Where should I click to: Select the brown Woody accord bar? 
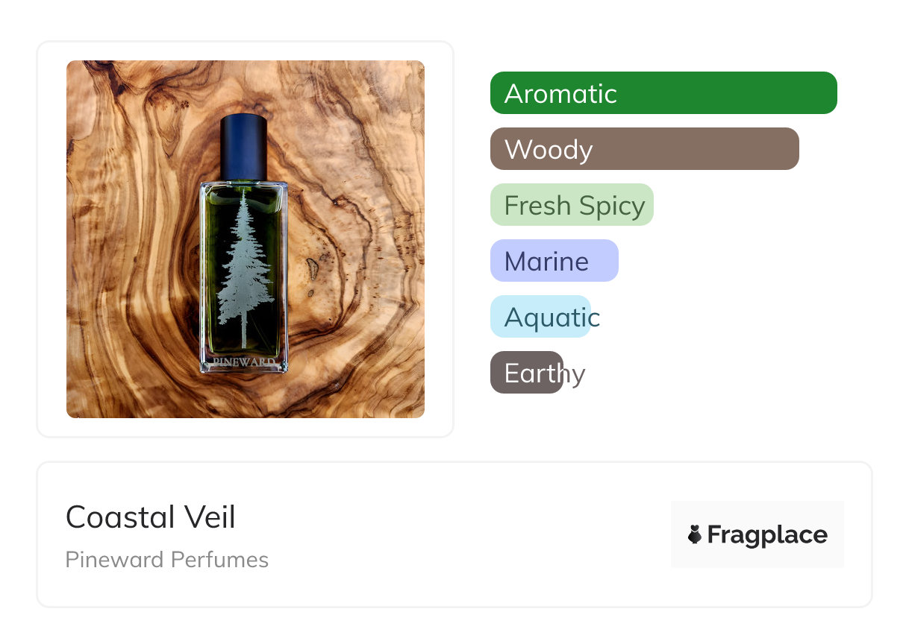644,149
